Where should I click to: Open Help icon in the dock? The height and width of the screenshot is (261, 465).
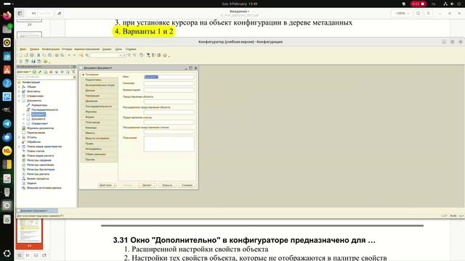pos(7,83)
